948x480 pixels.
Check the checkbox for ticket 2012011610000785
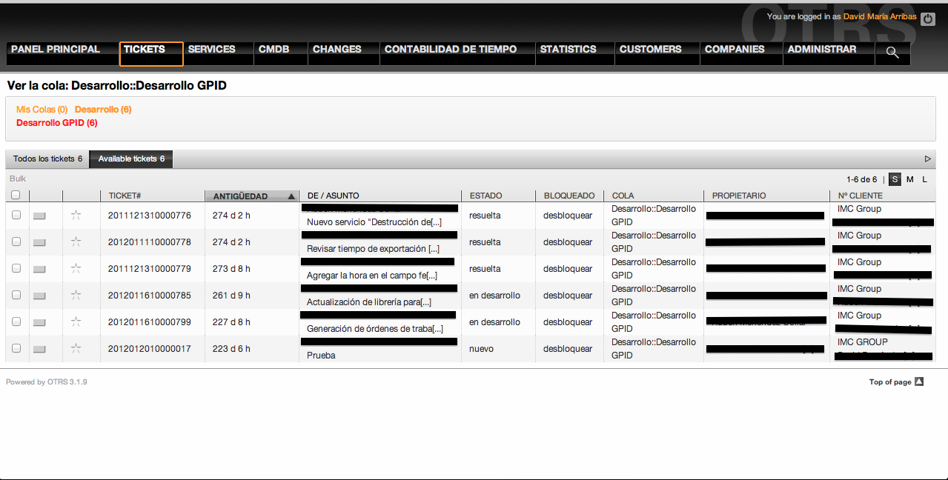pos(16,295)
